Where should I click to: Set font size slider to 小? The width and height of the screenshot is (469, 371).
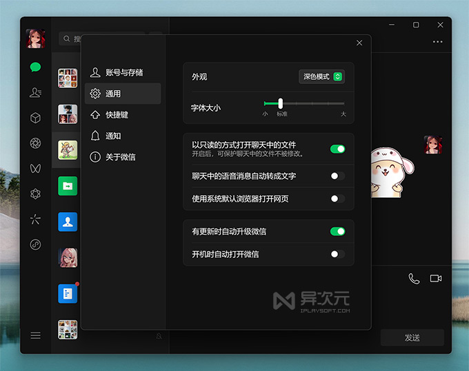265,103
